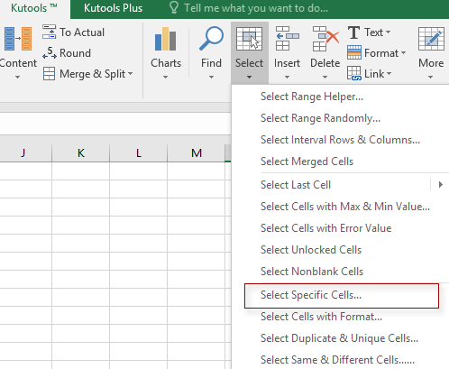The width and height of the screenshot is (449, 369).
Task: Click the Insert rows icon
Action: point(287,39)
